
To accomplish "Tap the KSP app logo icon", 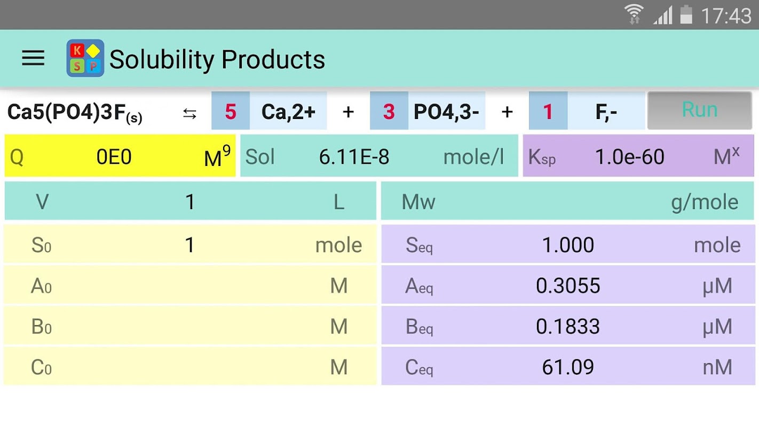I will tap(85, 58).
